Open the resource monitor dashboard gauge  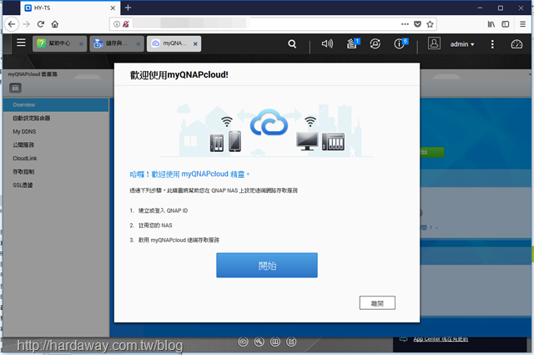pos(516,44)
